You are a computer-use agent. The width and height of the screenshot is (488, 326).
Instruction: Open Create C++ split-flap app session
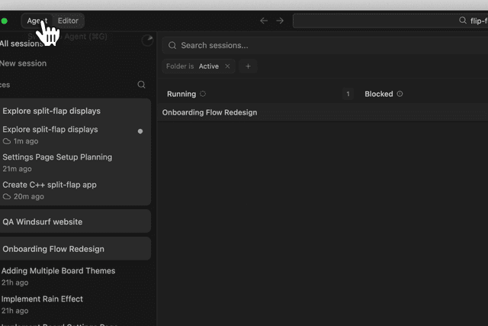pos(50,185)
